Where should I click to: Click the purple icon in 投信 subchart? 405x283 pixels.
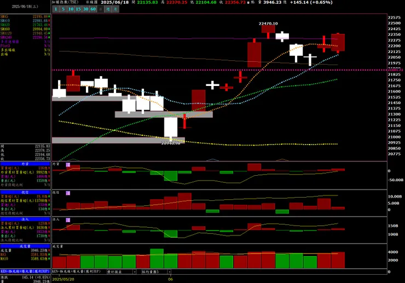[x=68, y=193]
